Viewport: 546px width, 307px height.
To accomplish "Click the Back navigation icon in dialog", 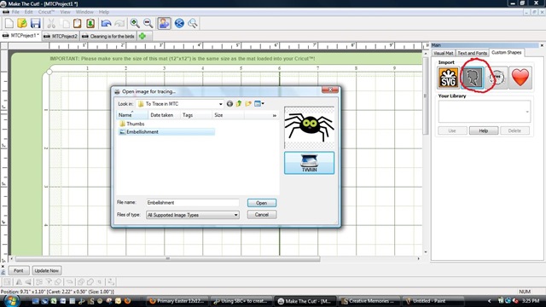I will click(x=229, y=104).
